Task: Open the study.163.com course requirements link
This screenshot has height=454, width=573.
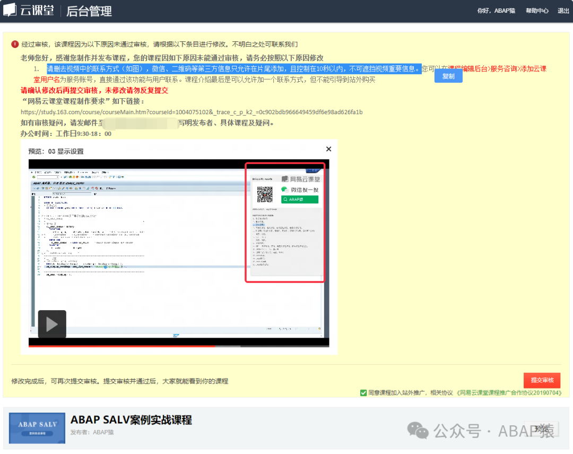Action: (192, 112)
